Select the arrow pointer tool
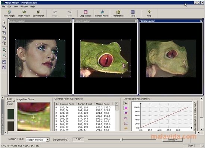The height and width of the screenshot is (148, 205). 4,22
